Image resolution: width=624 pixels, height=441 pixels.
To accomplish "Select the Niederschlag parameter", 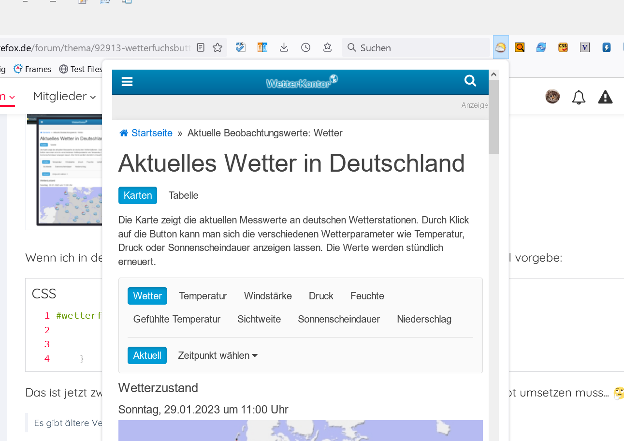I will [424, 319].
